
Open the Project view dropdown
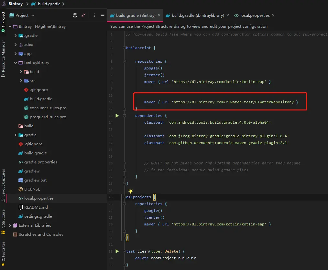22,16
